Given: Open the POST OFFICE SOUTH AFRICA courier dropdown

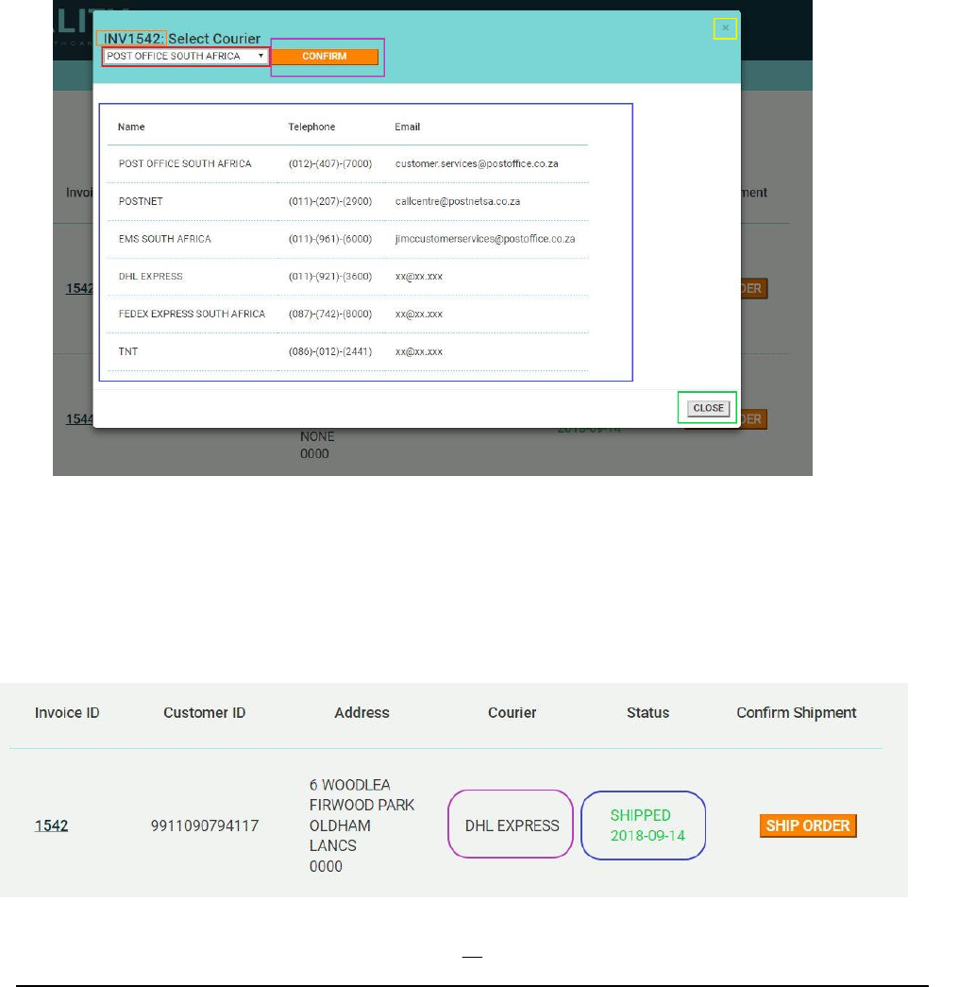Looking at the screenshot, I should pos(186,56).
